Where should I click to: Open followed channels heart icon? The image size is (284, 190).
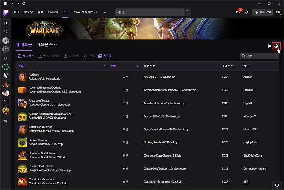6,32
